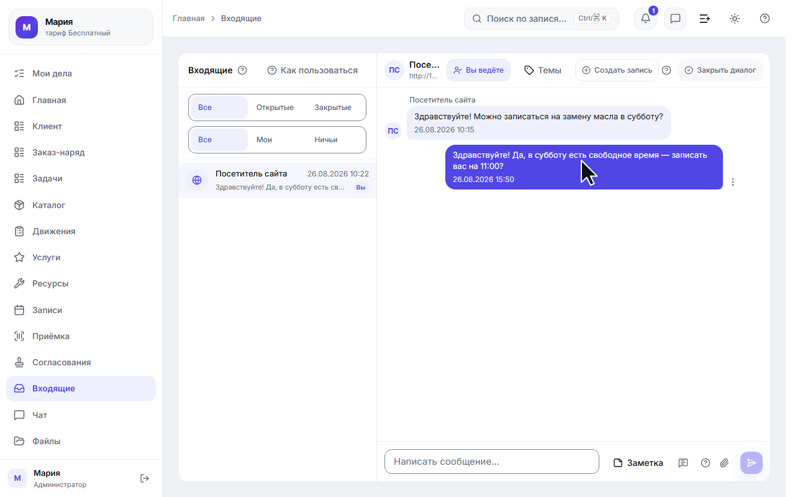Open the three-dot menu beside the reply message

point(733,182)
